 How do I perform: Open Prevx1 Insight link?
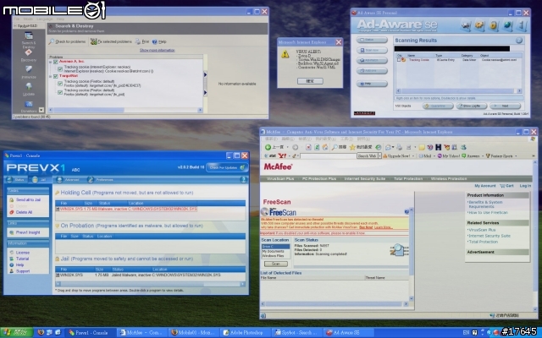[25, 232]
